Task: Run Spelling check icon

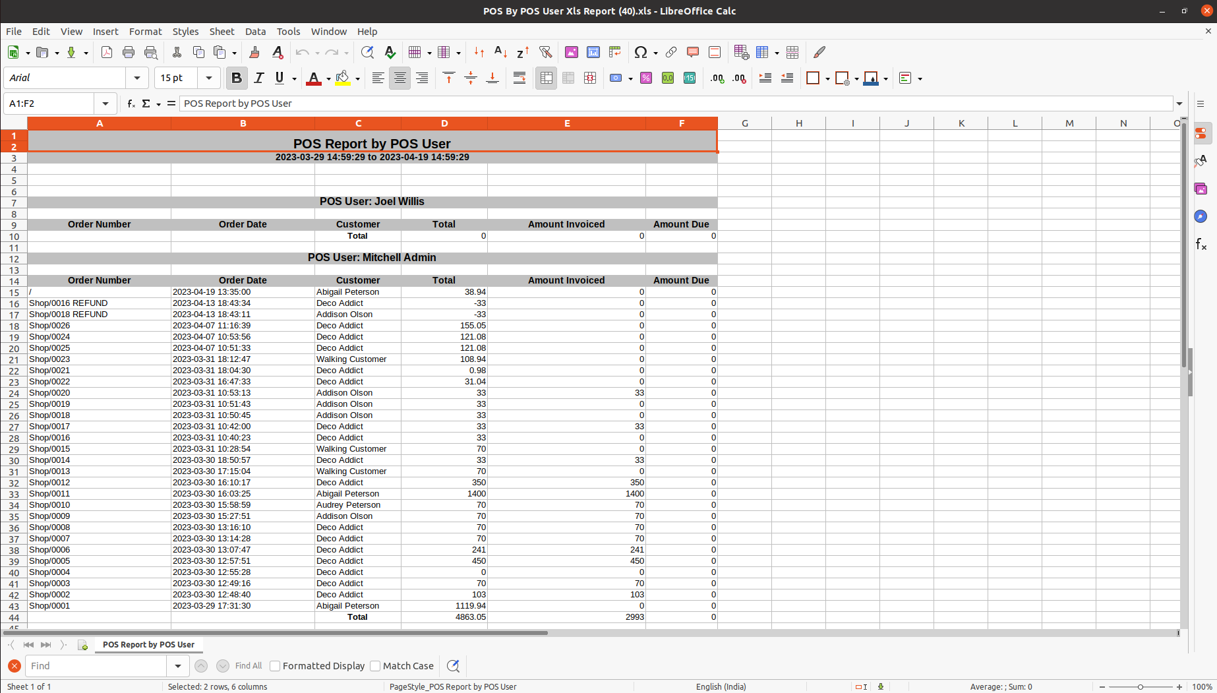Action: click(390, 52)
